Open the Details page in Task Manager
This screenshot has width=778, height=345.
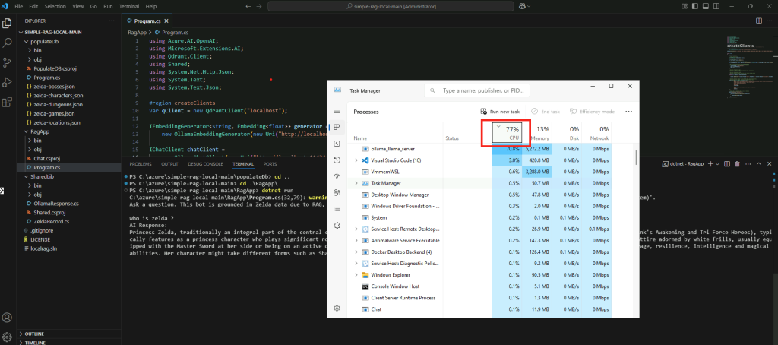pos(337,209)
